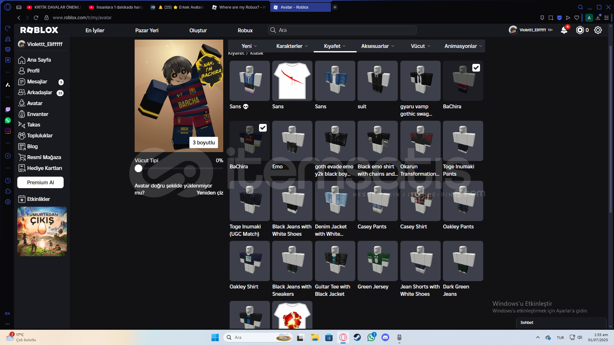The height and width of the screenshot is (345, 614).
Task: Open Profil from the sidebar
Action: (x=33, y=71)
